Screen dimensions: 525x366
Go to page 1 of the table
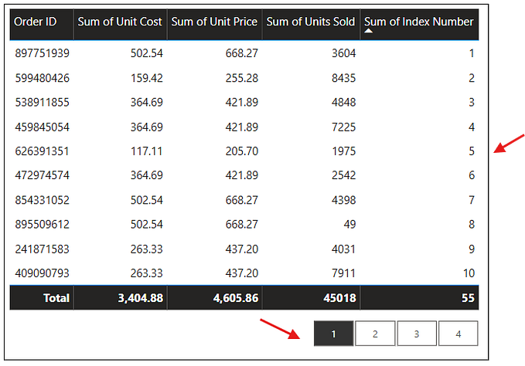[x=333, y=334]
